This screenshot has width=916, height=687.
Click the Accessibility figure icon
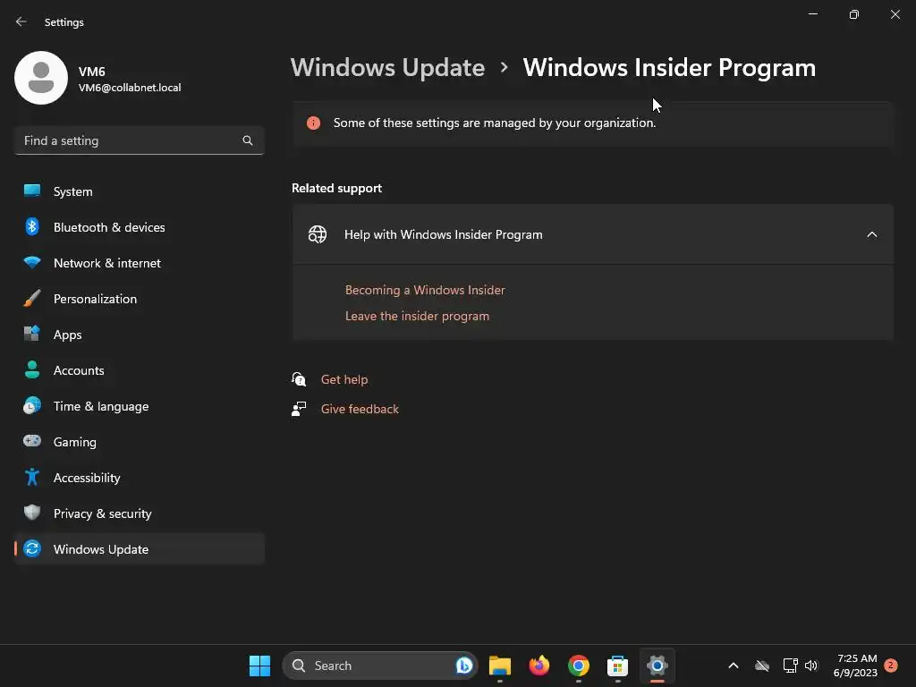click(32, 478)
